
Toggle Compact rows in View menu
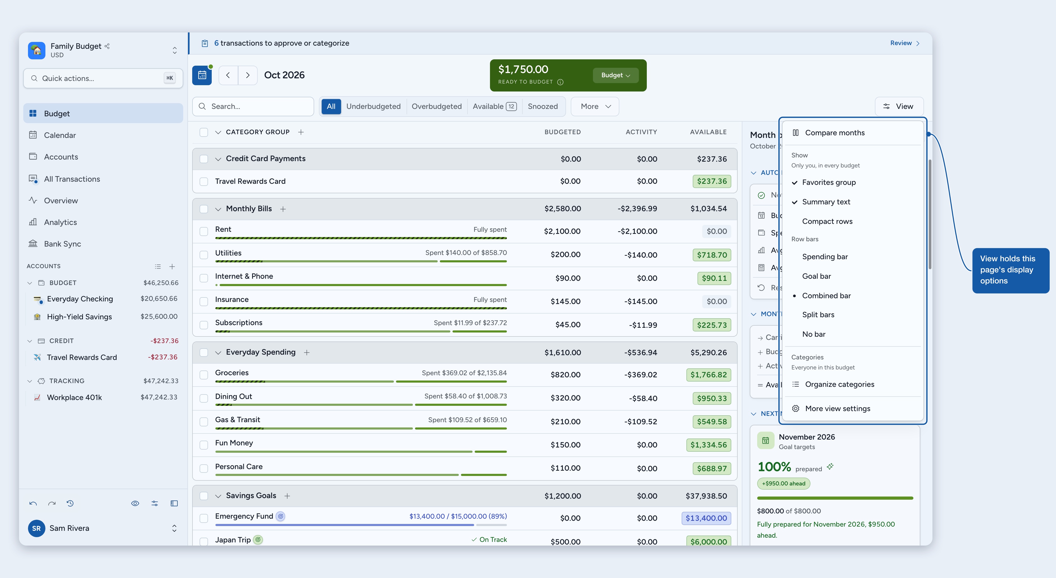pyautogui.click(x=852, y=221)
